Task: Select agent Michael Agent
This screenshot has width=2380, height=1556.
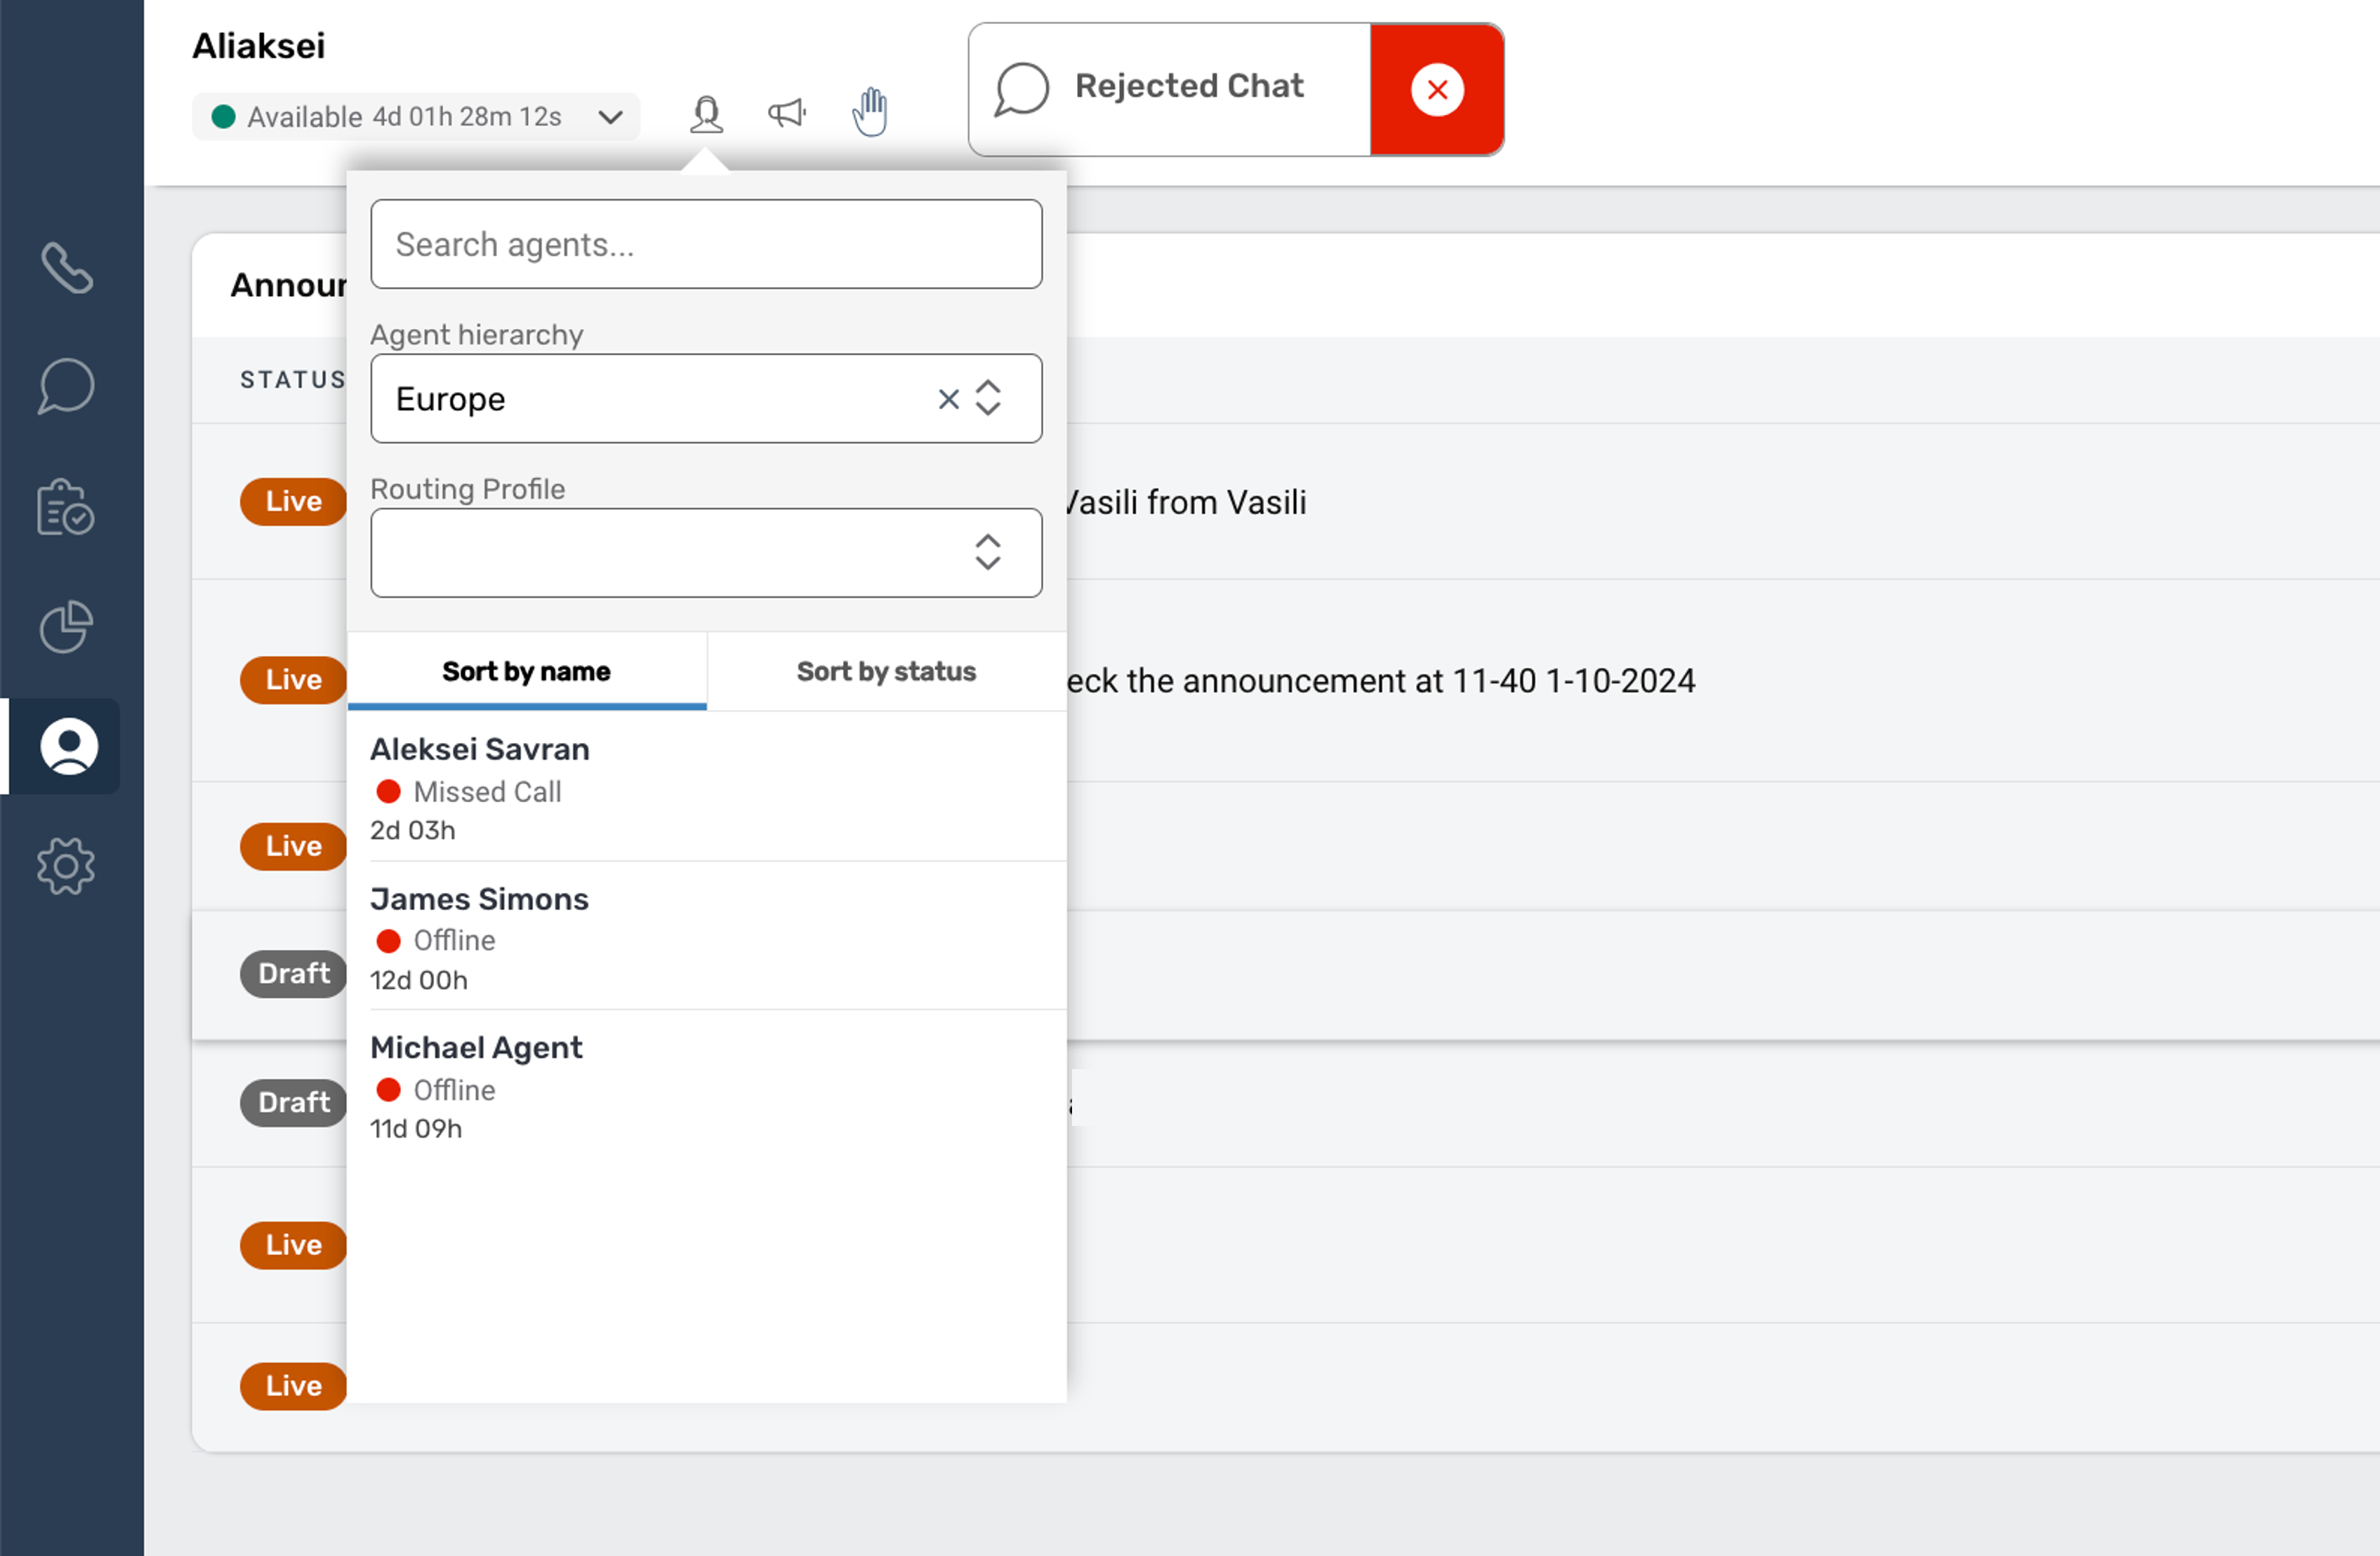Action: [x=477, y=1048]
